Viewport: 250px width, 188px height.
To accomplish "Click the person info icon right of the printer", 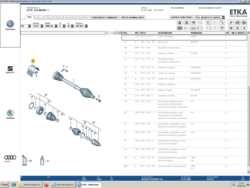I will coord(186,23).
